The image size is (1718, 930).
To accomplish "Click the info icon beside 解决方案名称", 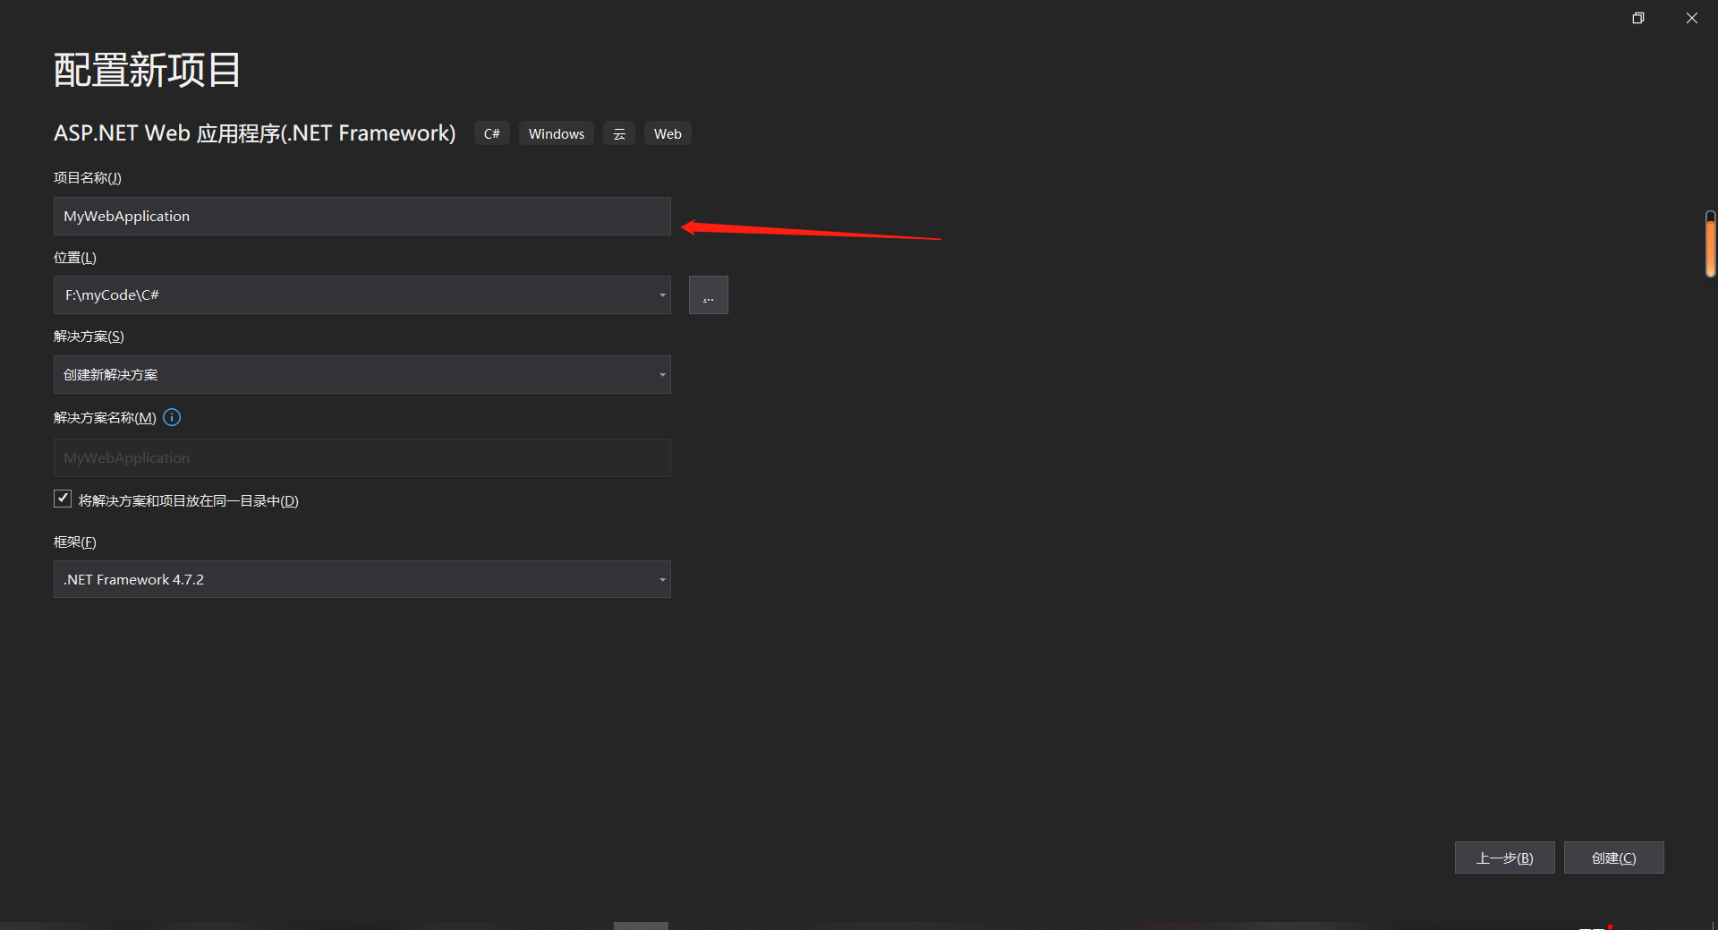I will [x=171, y=417].
